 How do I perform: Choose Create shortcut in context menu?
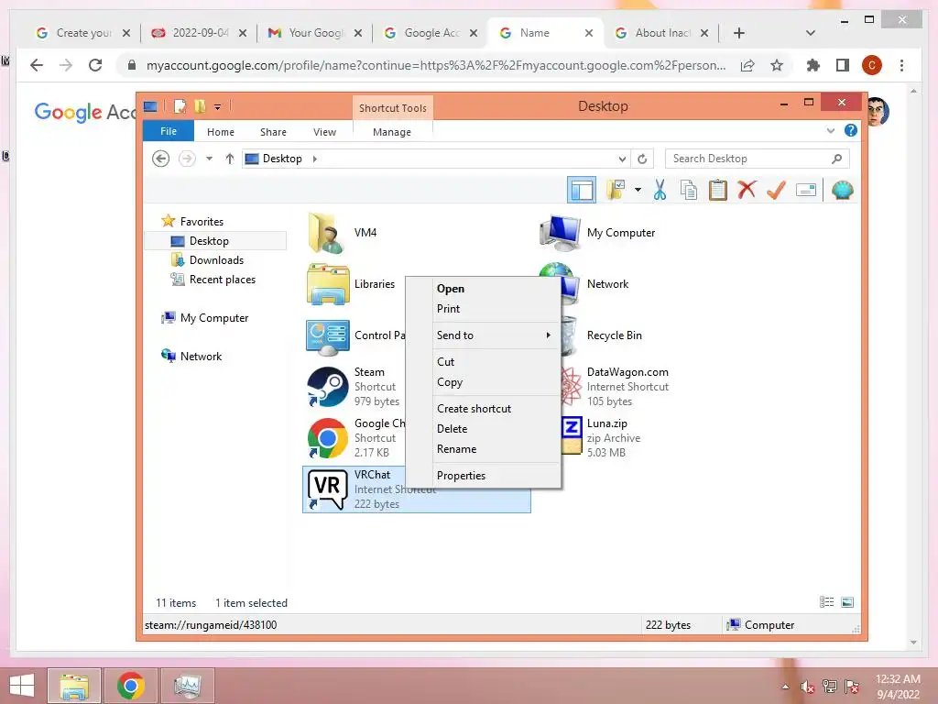pos(474,408)
